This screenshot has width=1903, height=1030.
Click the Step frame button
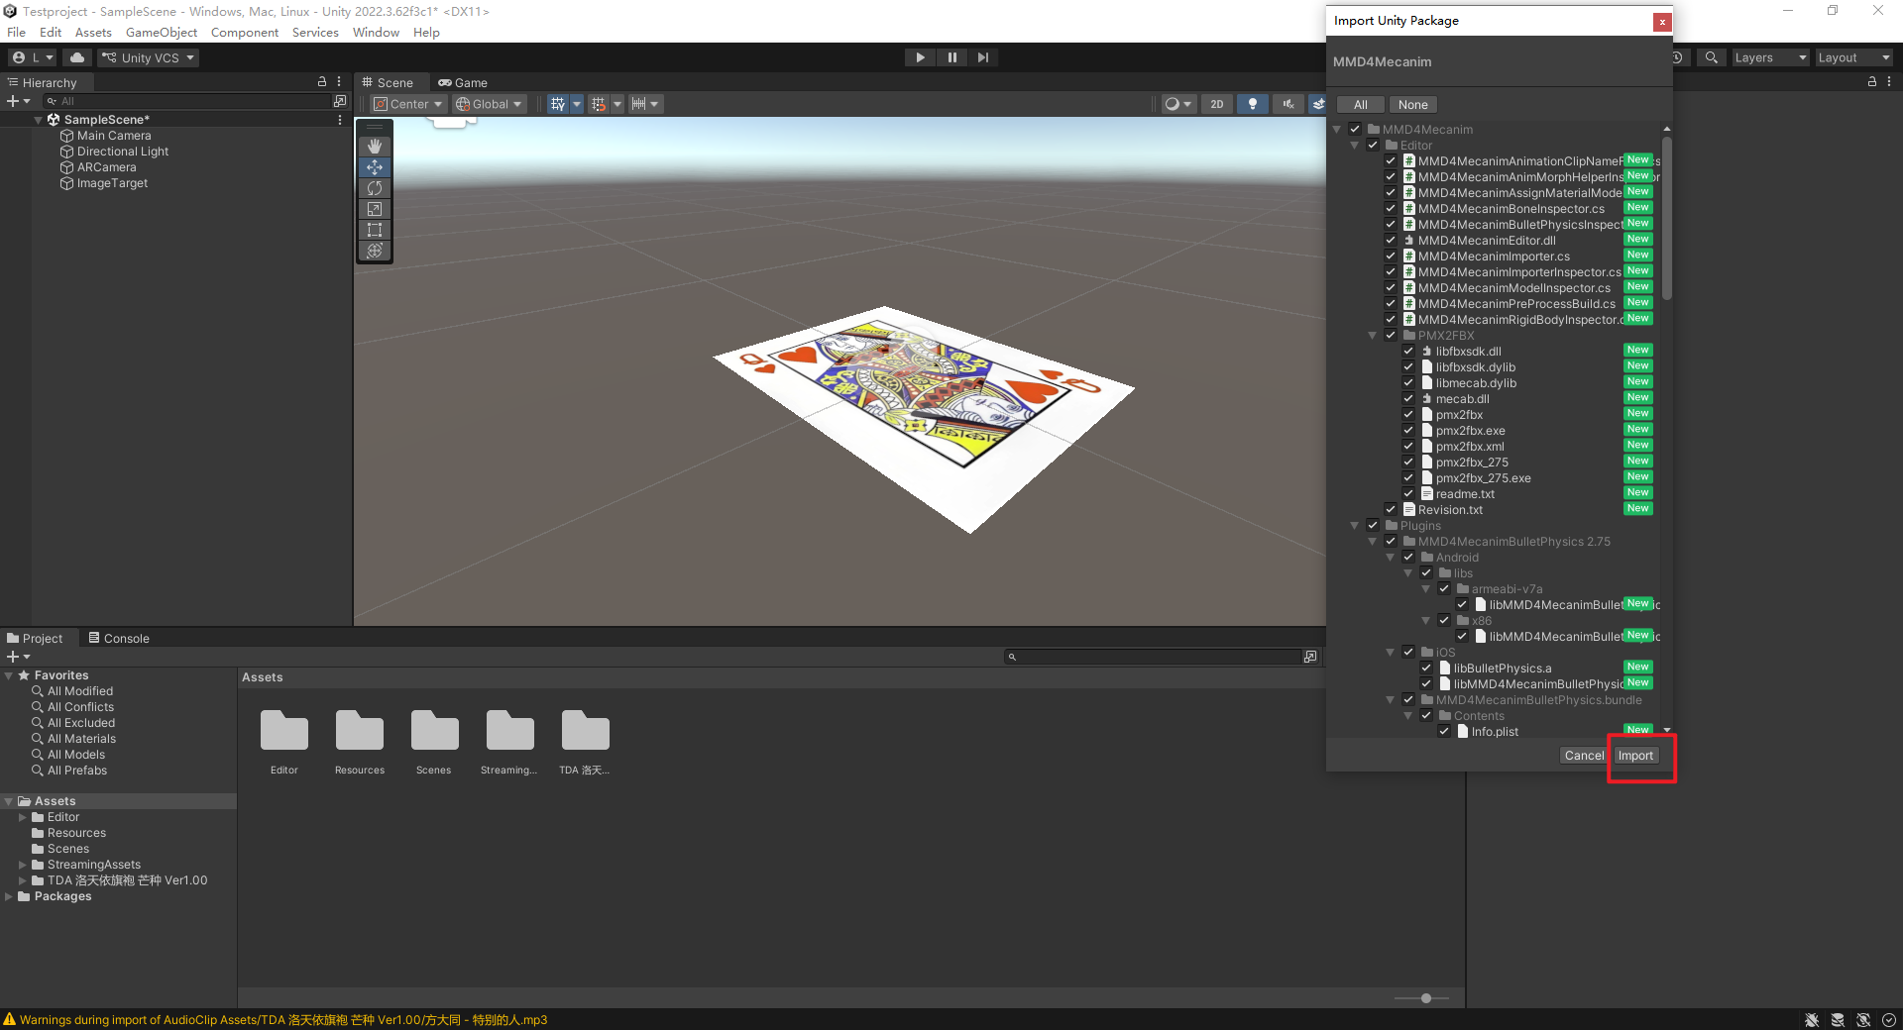tap(982, 57)
